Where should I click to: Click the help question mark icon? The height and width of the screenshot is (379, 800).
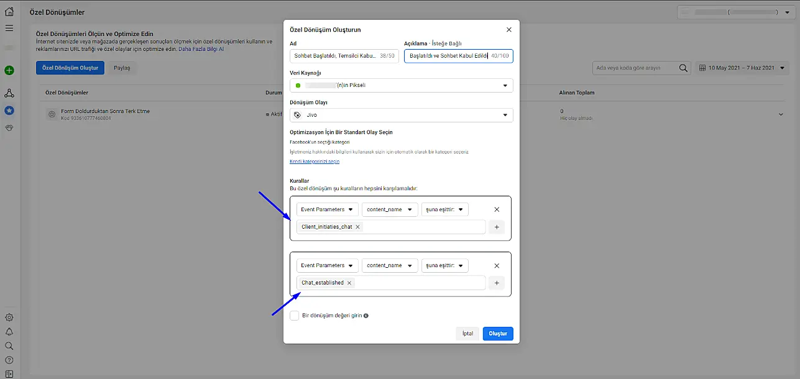tap(9, 360)
